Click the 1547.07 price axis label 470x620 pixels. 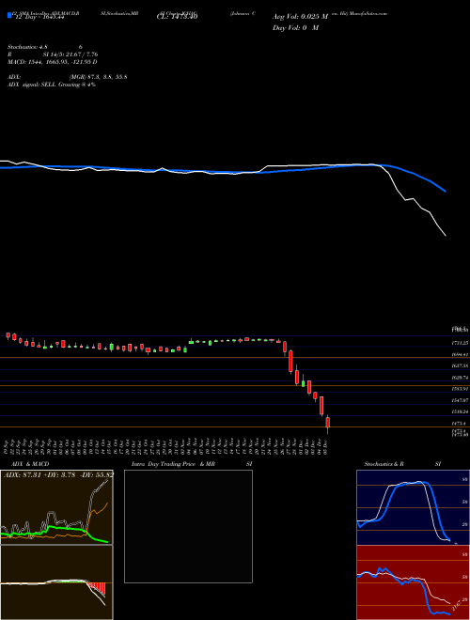(x=460, y=400)
